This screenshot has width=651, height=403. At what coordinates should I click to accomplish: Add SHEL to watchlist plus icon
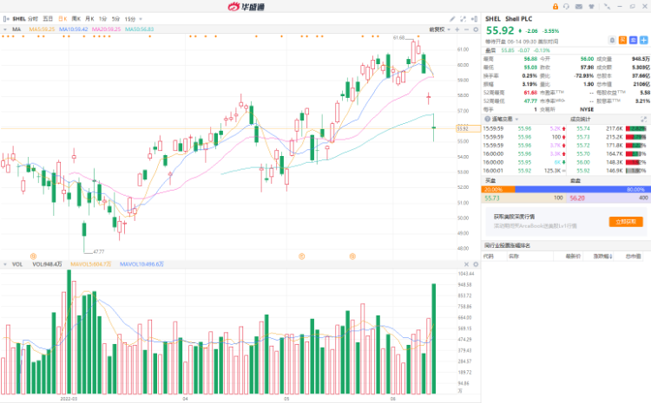tap(643, 40)
